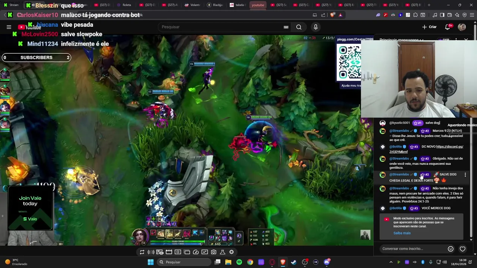Start voice search with the microphone
Screen dimensions: 477x268
[x=316, y=27]
